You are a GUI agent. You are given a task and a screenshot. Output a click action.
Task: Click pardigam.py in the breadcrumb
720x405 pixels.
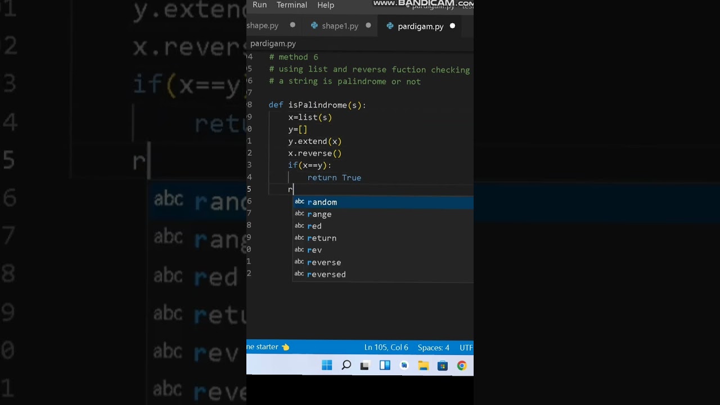pyautogui.click(x=273, y=43)
